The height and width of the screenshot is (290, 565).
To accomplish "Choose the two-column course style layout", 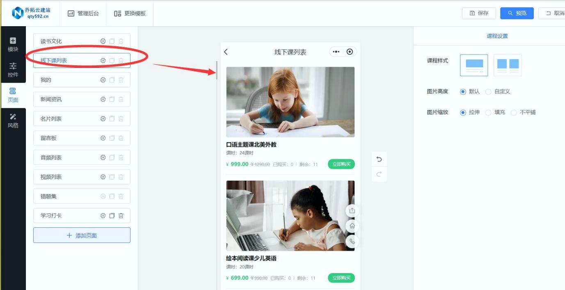I will pyautogui.click(x=508, y=65).
